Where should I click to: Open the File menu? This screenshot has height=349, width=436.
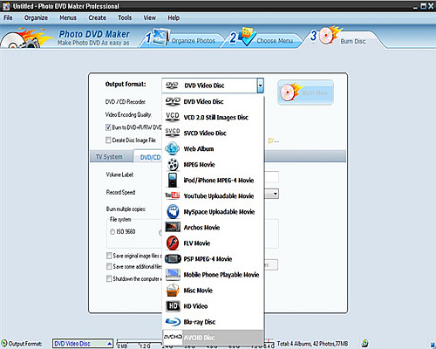[8, 17]
